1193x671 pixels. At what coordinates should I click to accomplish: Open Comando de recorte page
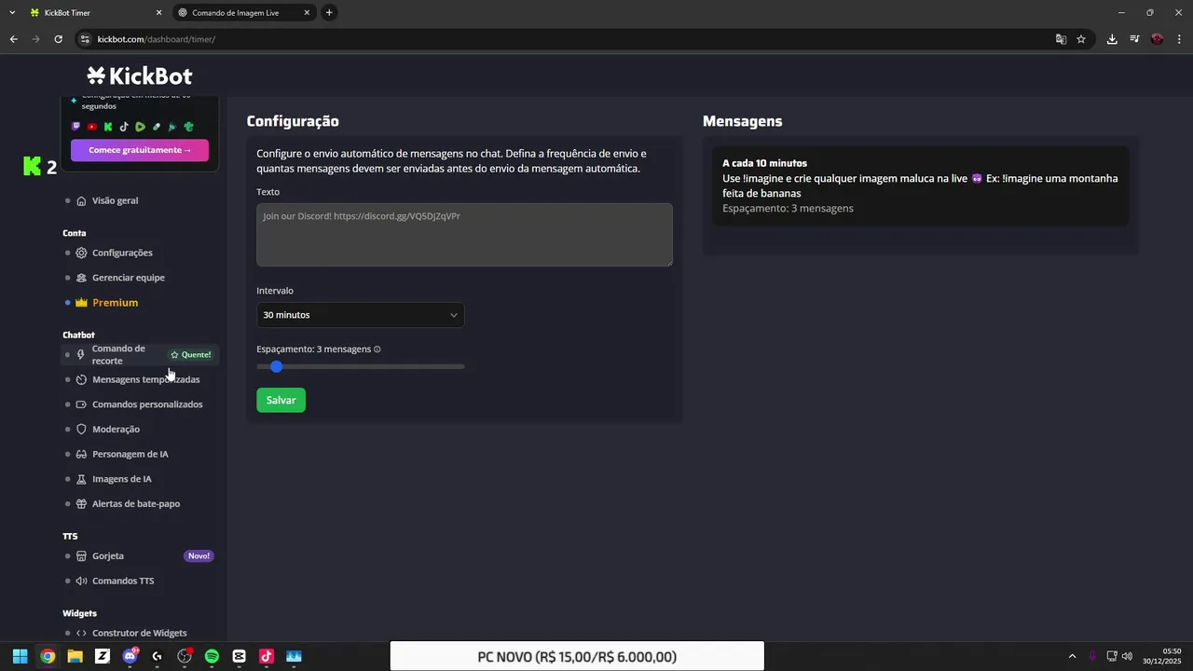click(x=118, y=354)
